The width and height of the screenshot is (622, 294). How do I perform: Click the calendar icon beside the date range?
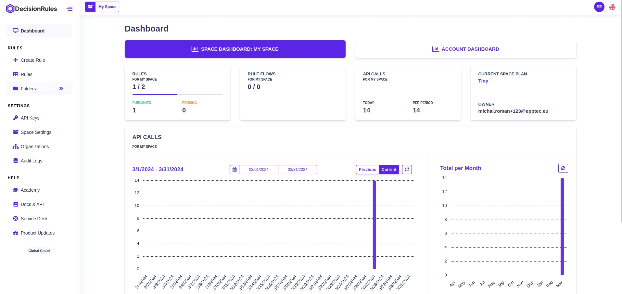tap(235, 170)
